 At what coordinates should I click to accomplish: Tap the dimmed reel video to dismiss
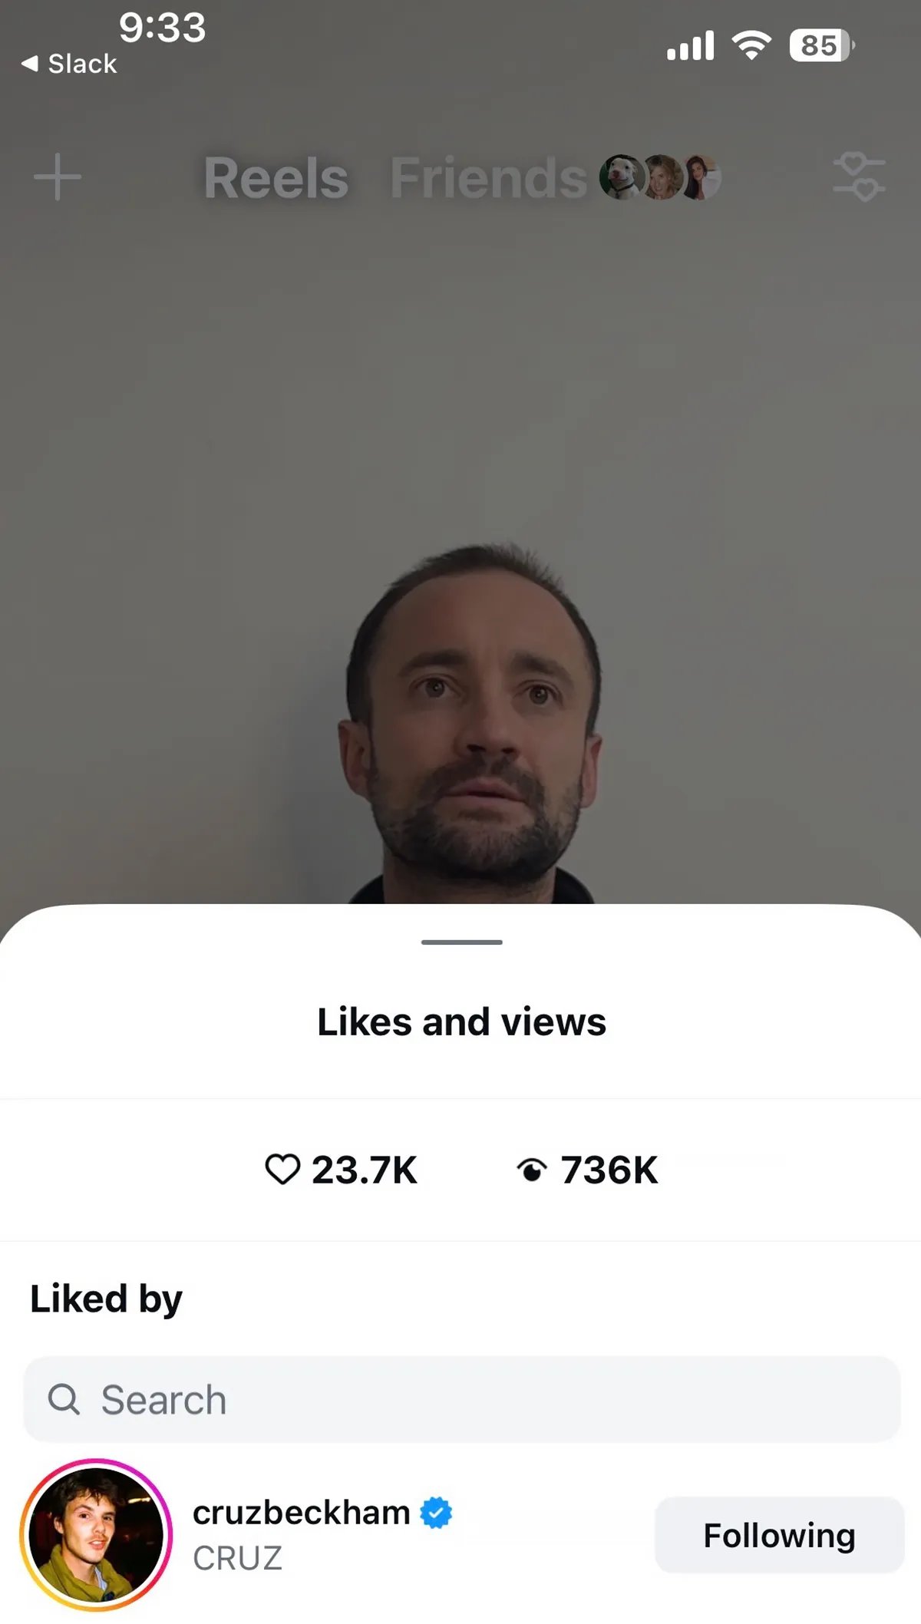(x=460, y=537)
